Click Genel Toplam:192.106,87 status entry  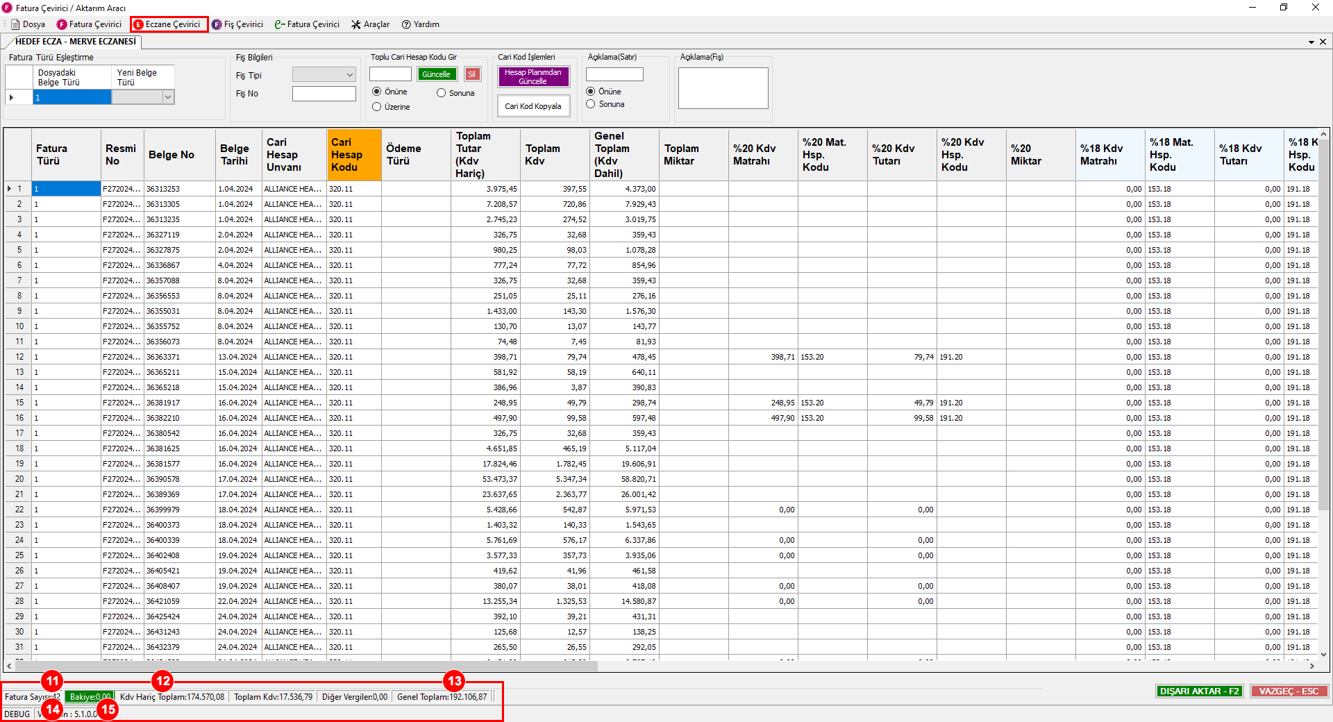(442, 697)
